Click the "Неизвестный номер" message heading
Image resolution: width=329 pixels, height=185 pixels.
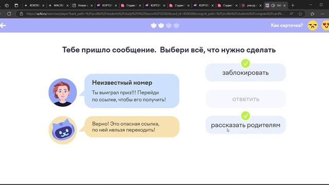pyautogui.click(x=122, y=83)
